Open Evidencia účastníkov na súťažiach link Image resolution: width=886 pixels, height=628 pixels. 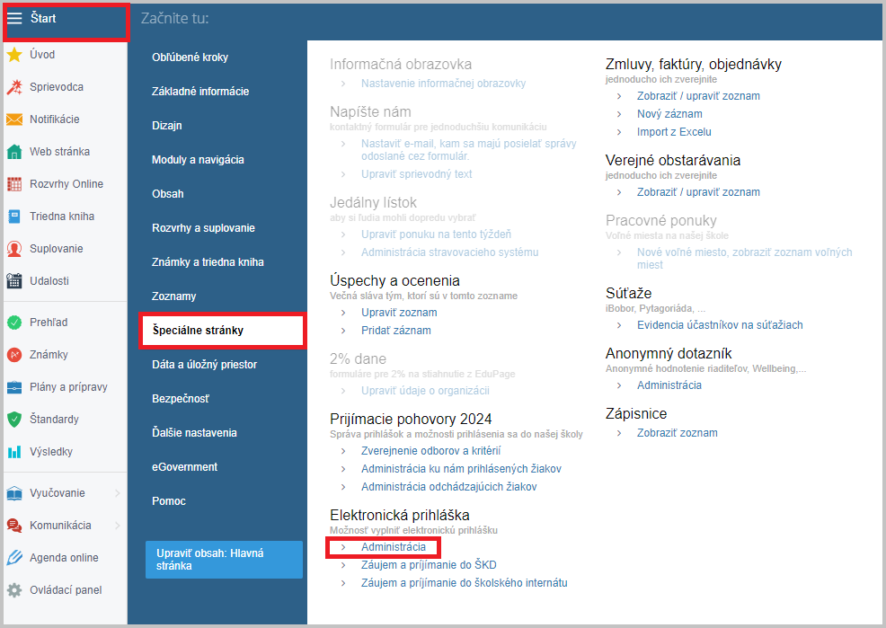[x=720, y=325]
